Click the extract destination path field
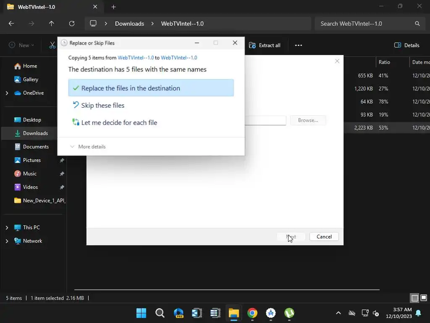Image resolution: width=430 pixels, height=323 pixels. [x=265, y=120]
